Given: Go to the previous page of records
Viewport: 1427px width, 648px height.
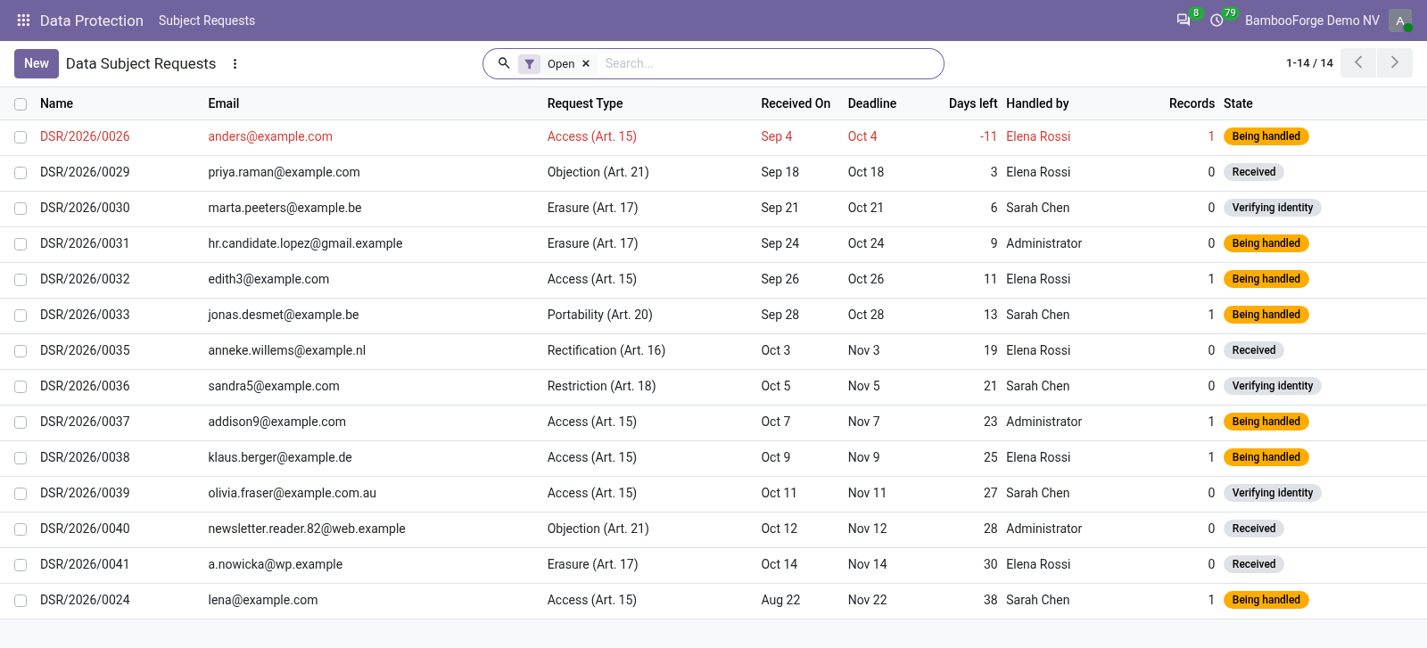Looking at the screenshot, I should (x=1358, y=62).
